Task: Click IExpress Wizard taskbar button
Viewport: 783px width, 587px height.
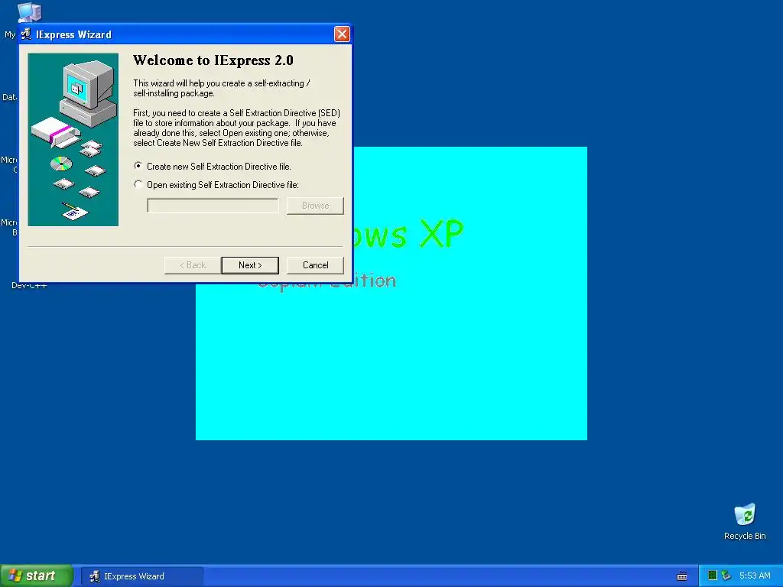Action: click(142, 576)
